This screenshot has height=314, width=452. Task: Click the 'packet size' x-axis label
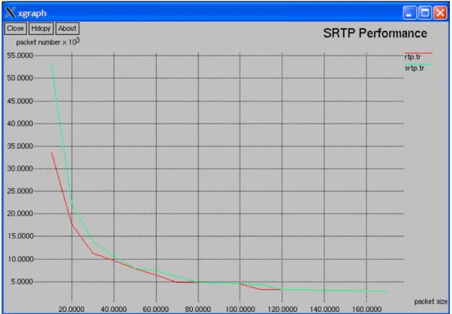pyautogui.click(x=430, y=302)
